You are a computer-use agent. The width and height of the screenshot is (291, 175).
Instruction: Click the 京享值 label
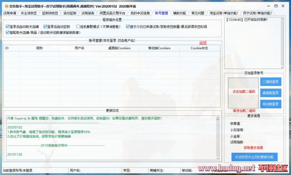point(236,123)
